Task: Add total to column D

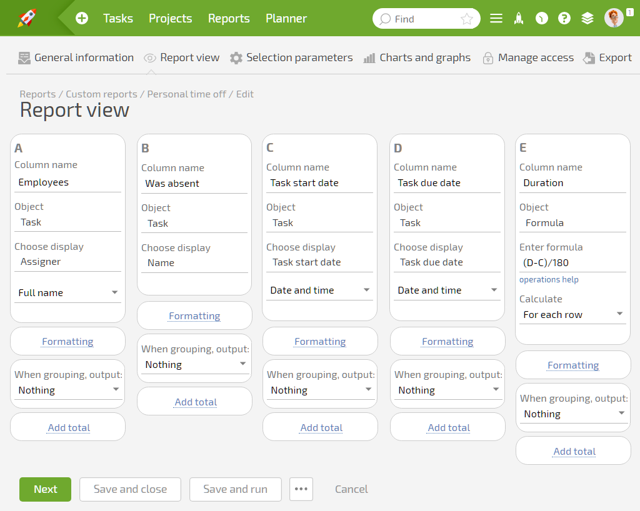Action: 449,428
